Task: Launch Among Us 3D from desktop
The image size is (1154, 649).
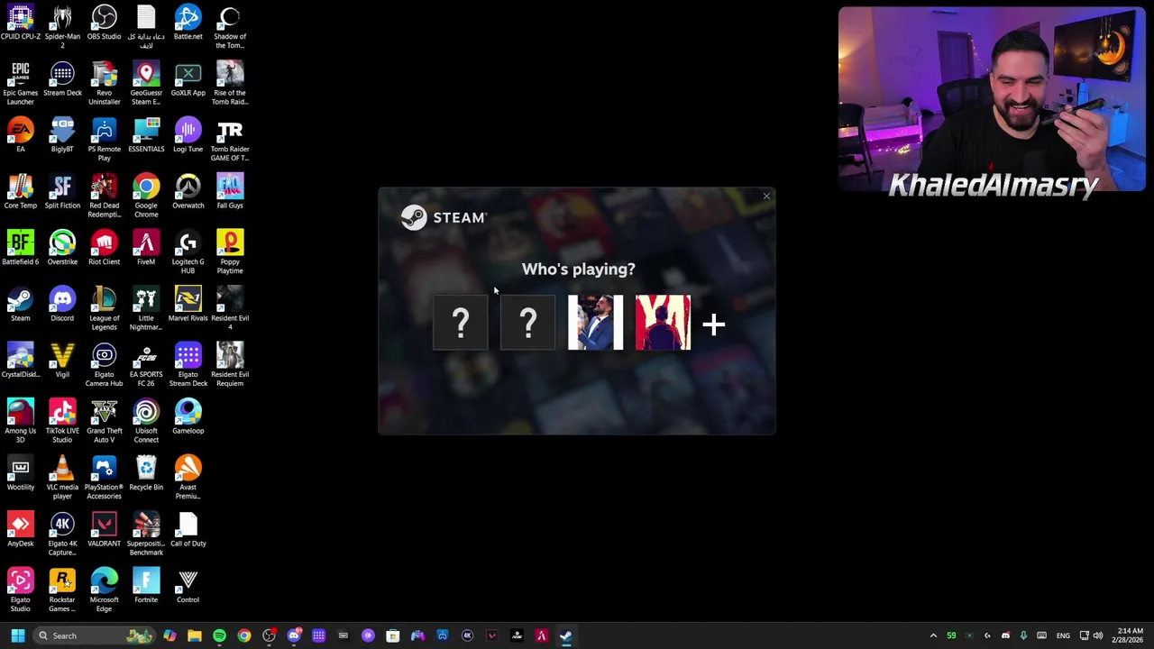Action: pyautogui.click(x=21, y=421)
